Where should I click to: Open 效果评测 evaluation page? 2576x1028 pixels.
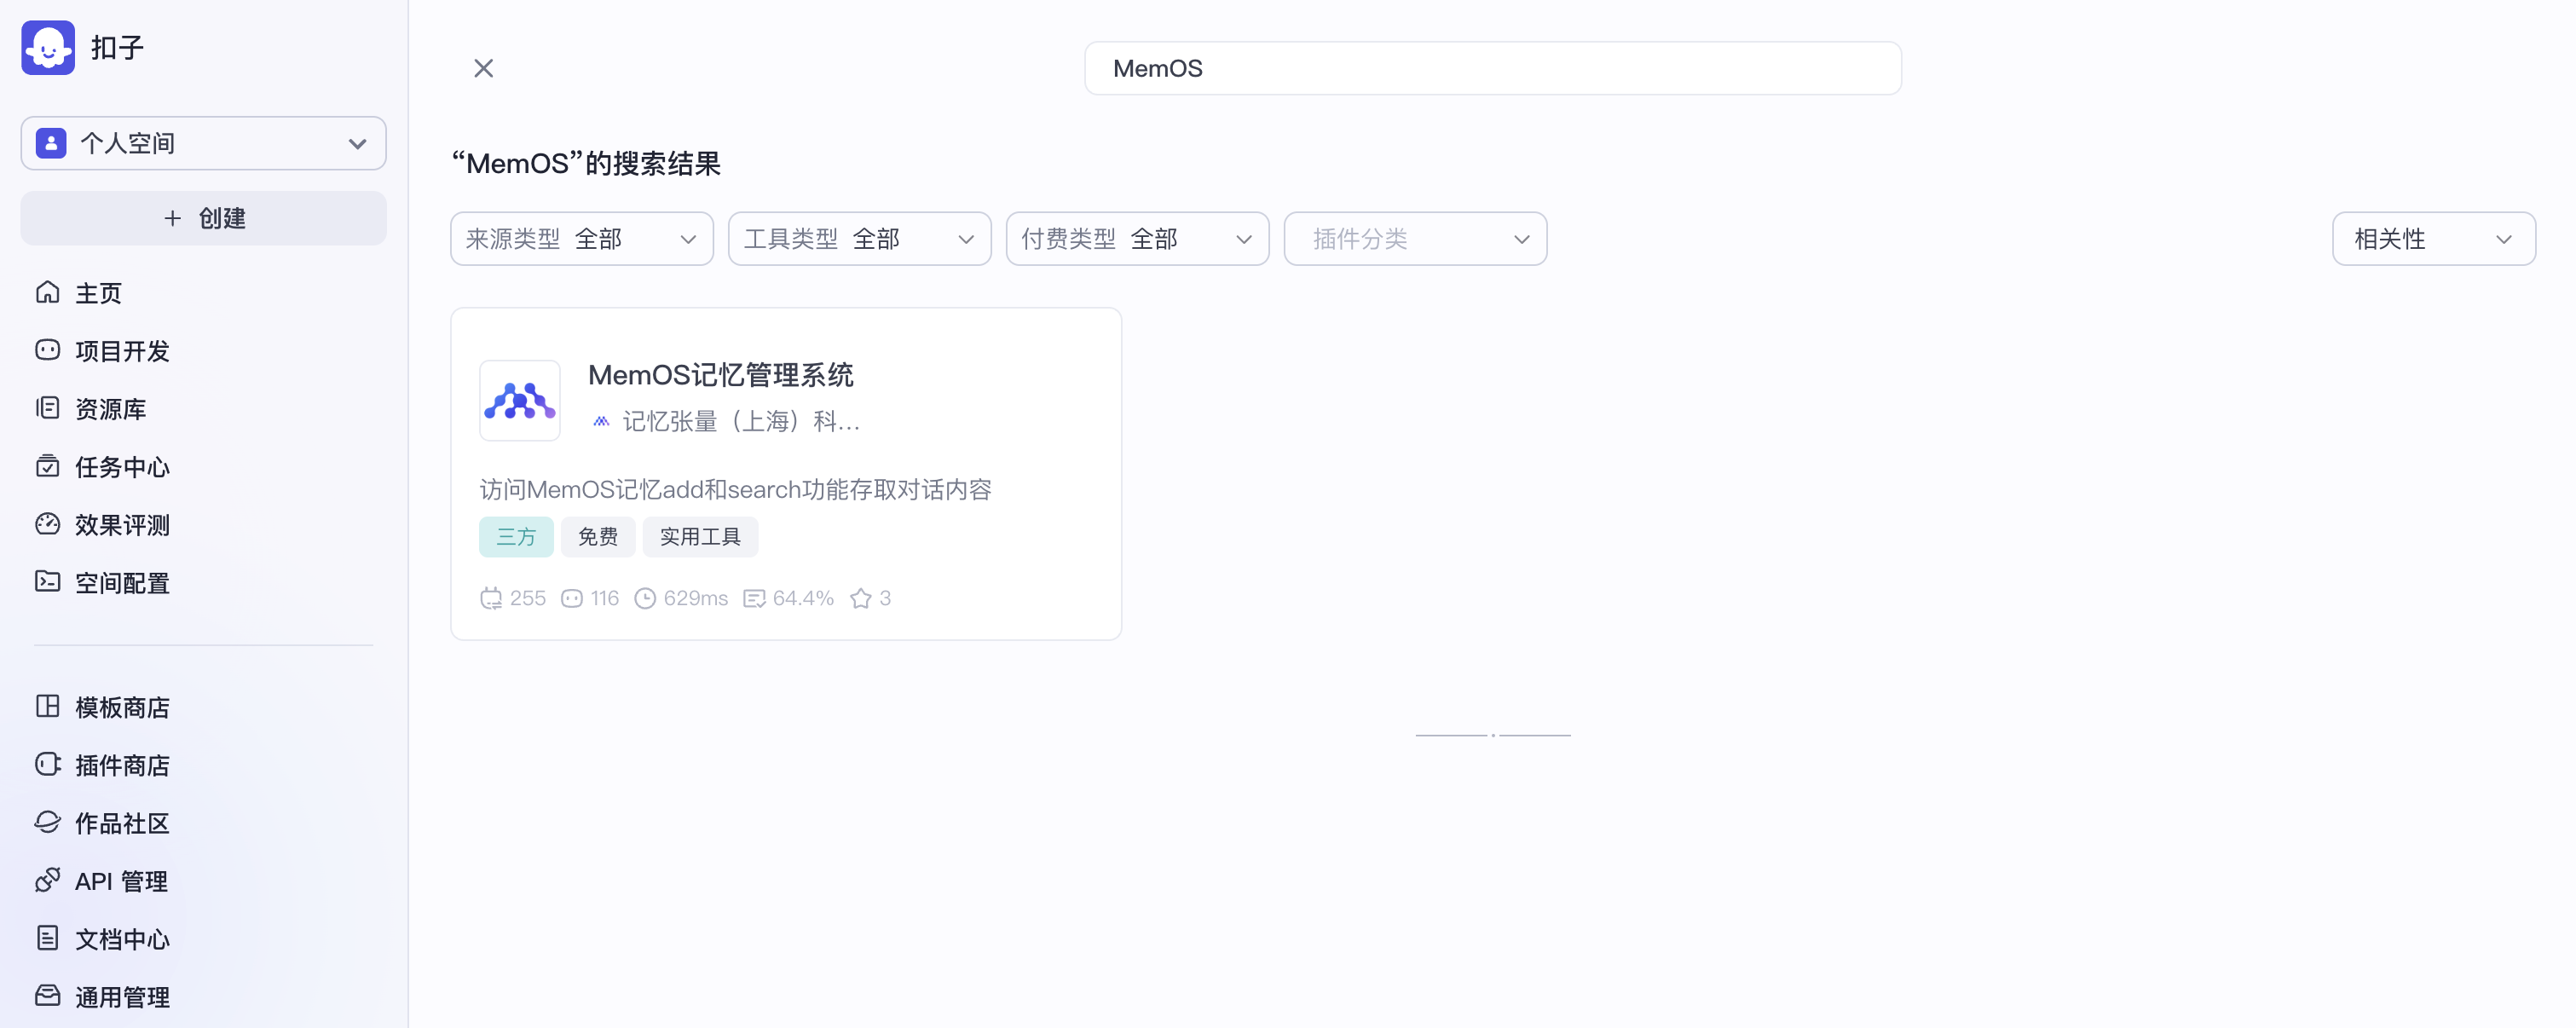click(121, 524)
